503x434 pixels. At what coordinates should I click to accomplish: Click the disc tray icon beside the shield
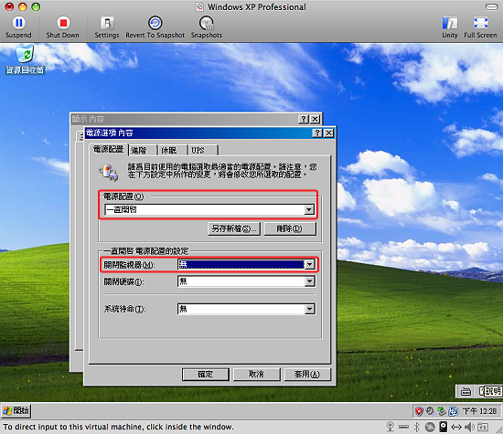point(430,411)
